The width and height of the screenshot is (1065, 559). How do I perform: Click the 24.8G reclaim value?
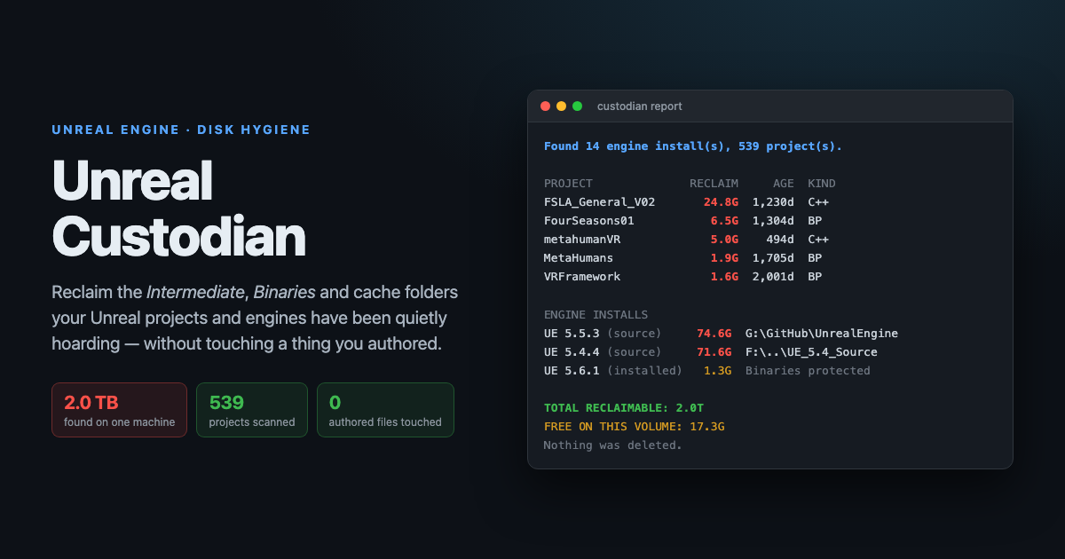coord(721,202)
